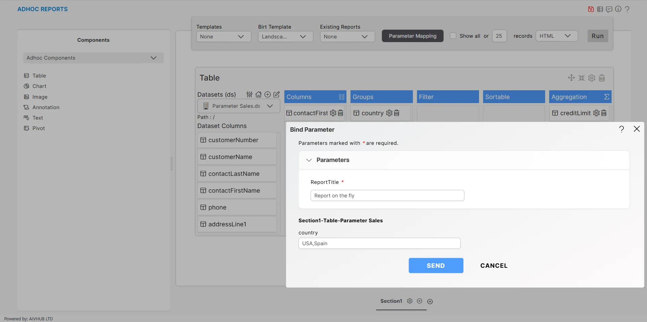Add a new section with plus icon

[x=430, y=301]
